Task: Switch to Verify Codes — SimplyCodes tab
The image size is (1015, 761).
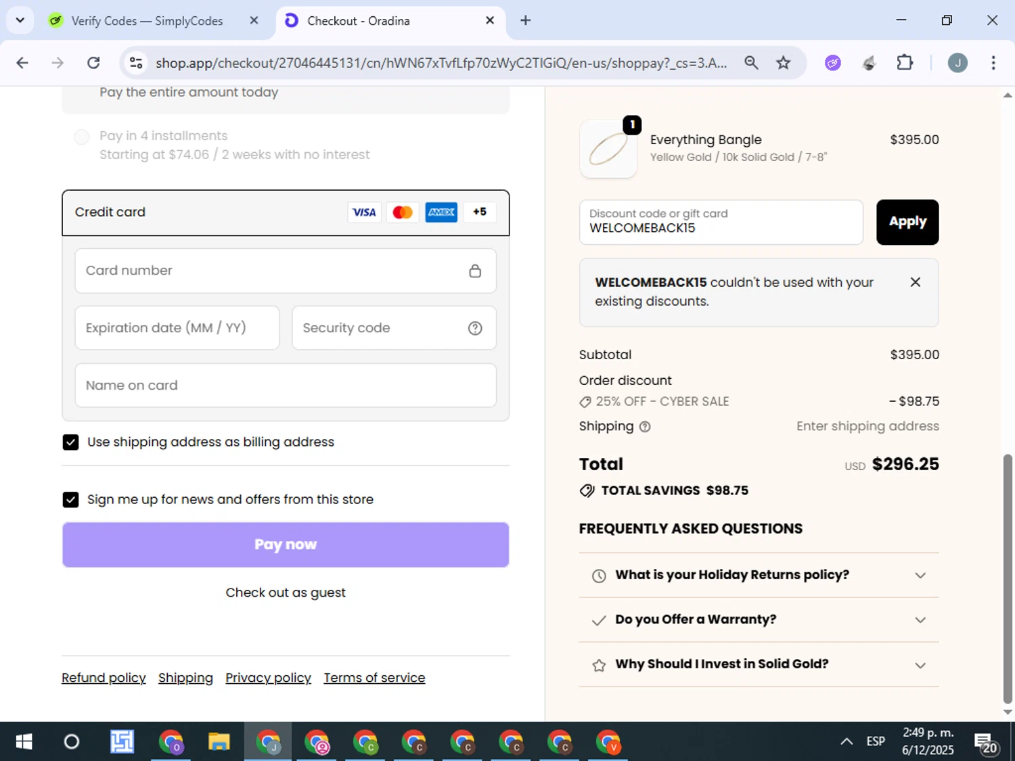Action: (x=148, y=21)
